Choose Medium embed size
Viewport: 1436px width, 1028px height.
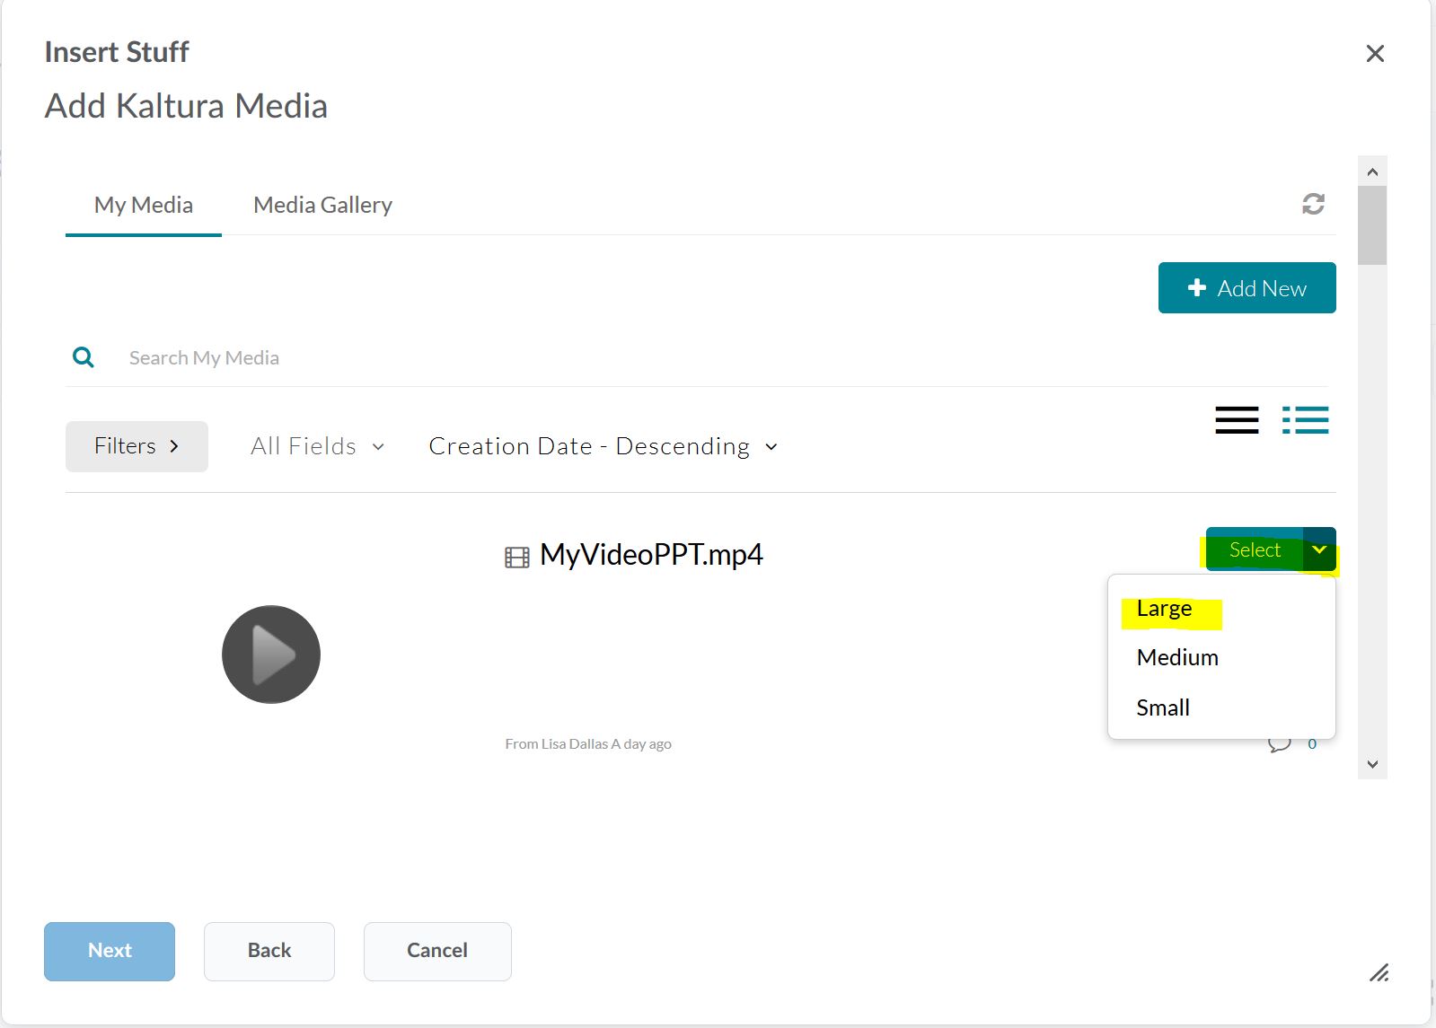click(1176, 657)
